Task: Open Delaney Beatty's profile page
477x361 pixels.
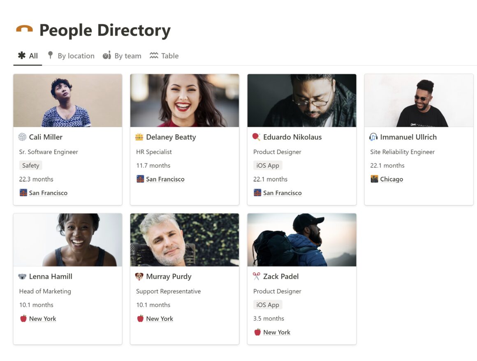Action: (171, 137)
